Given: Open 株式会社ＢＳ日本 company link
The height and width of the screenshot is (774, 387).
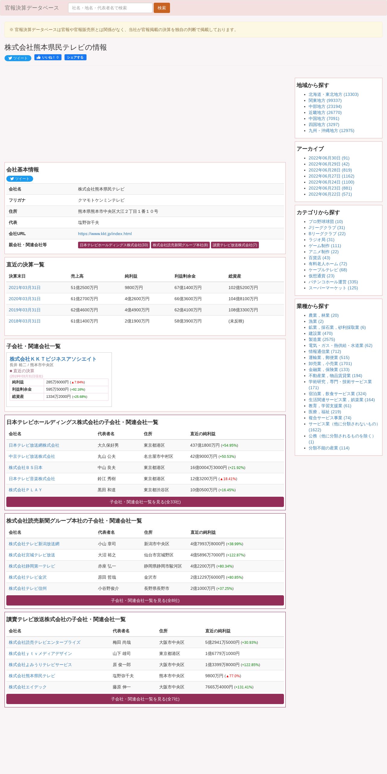Looking at the screenshot, I should tap(26, 467).
